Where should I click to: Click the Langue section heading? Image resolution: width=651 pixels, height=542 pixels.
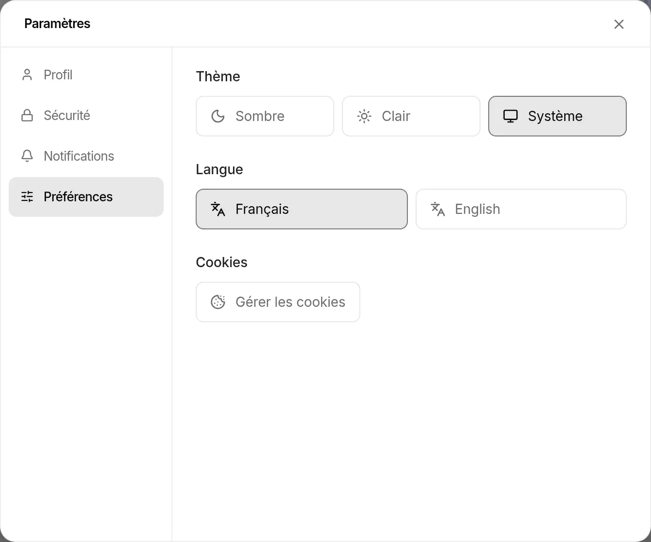pos(219,169)
